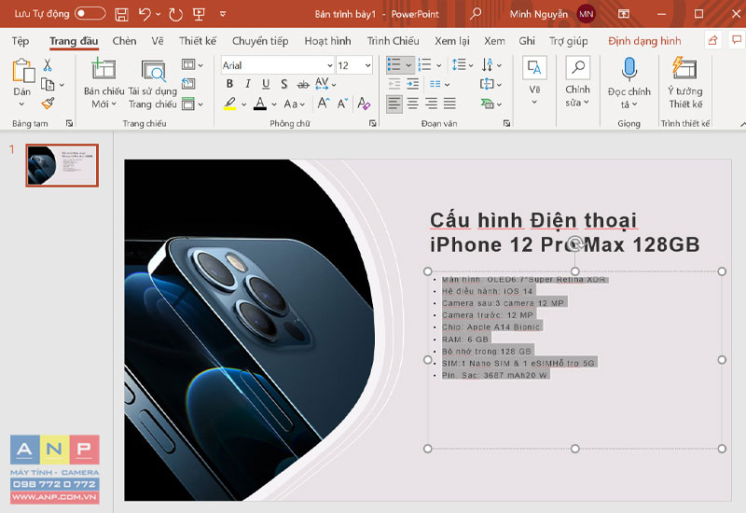Open Ribbon Display Options icon

623,14
